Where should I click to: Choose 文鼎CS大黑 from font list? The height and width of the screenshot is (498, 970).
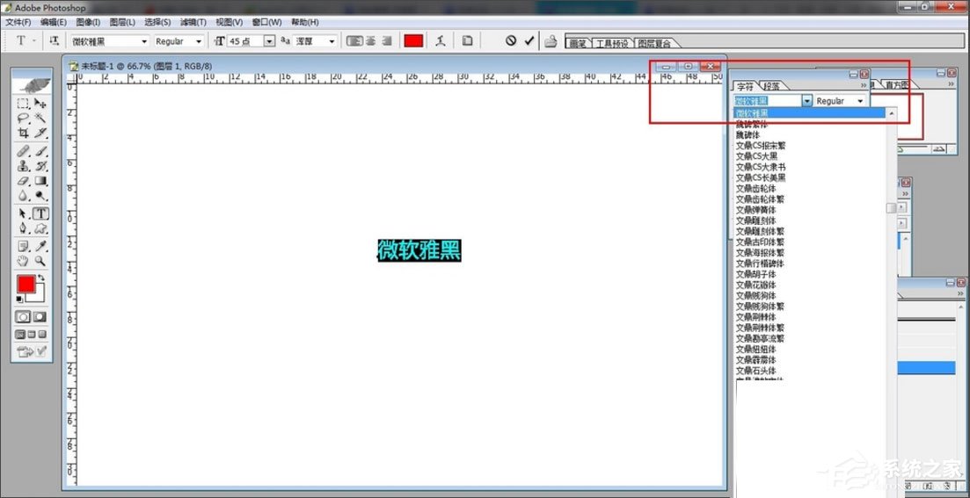pos(756,156)
